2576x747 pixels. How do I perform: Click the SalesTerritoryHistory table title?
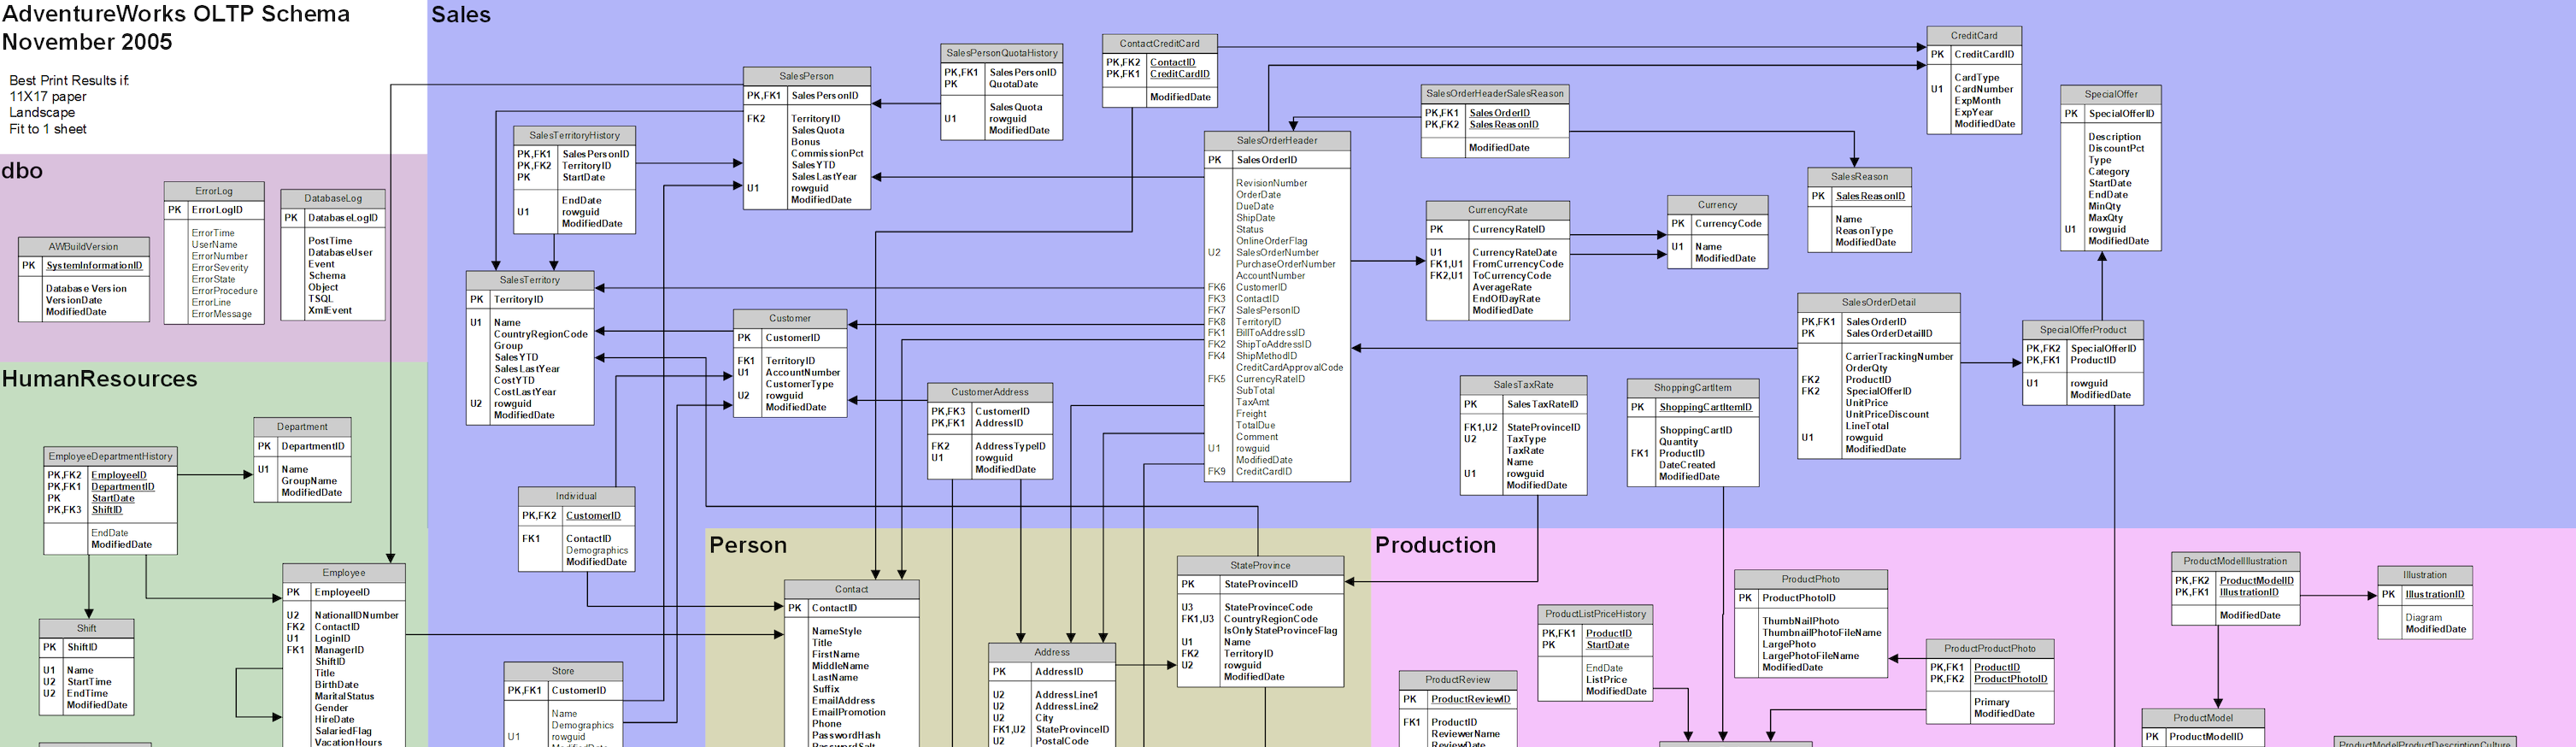click(574, 136)
